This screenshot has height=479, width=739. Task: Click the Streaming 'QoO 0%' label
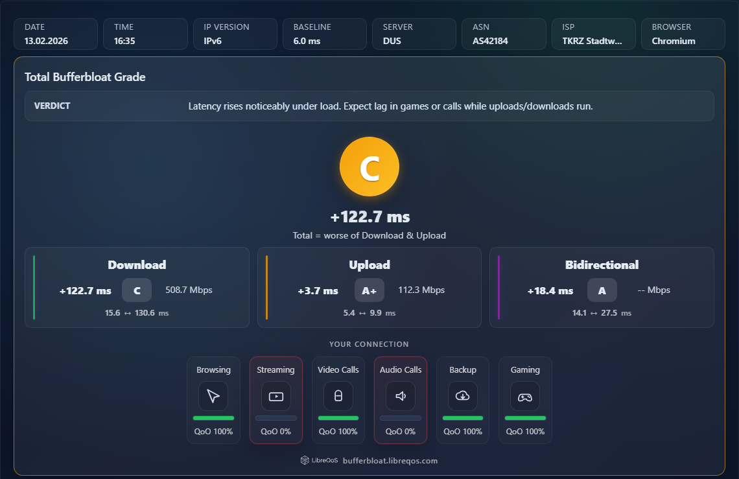[276, 432]
